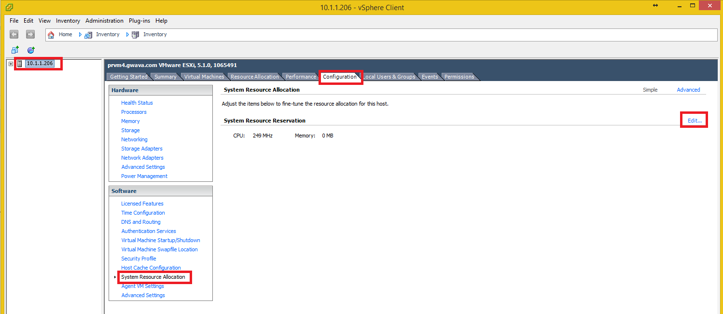Open the Licensed Features link
Viewport: 723px width, 314px height.
142,204
